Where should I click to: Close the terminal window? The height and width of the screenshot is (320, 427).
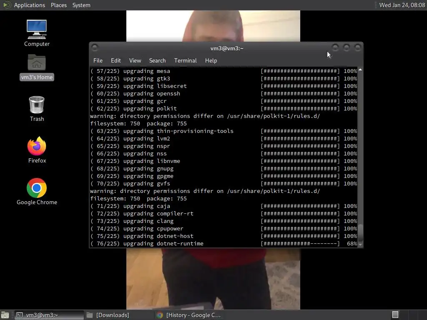point(357,47)
